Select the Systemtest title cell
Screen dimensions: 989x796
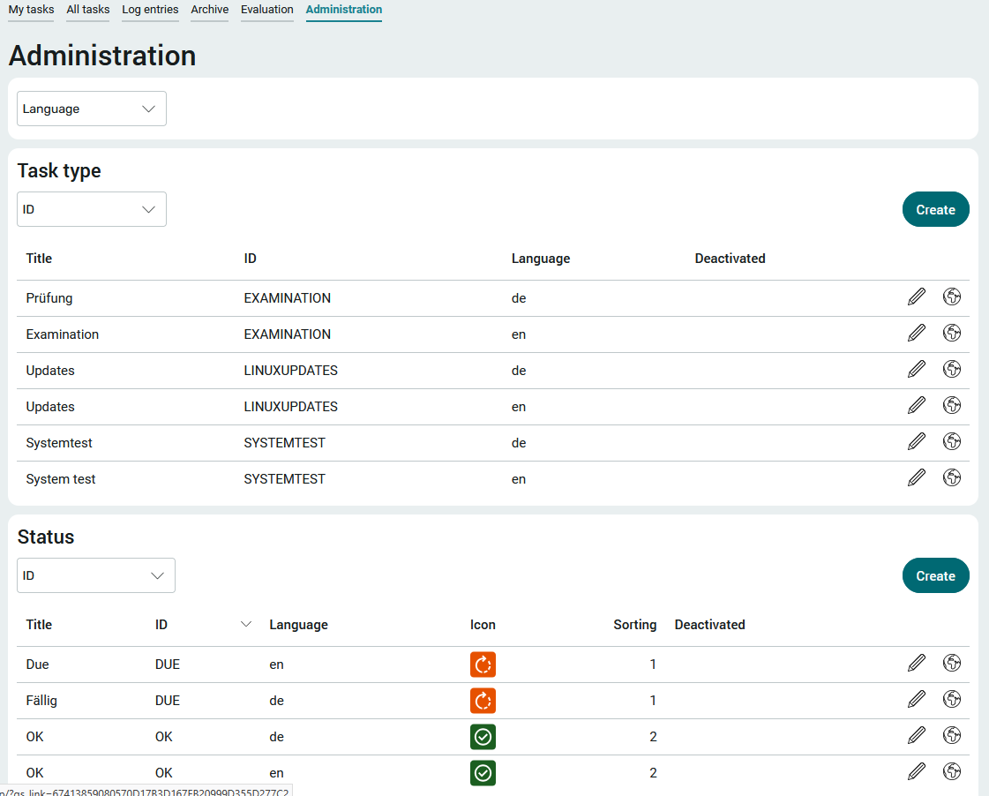(58, 443)
